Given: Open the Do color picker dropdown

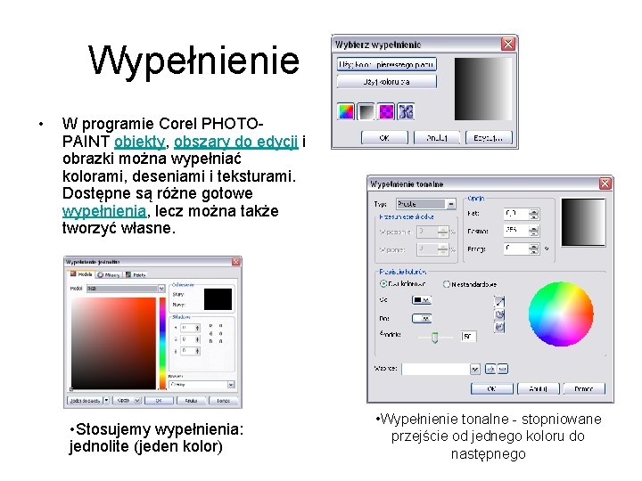Looking at the screenshot, I should click(x=421, y=318).
